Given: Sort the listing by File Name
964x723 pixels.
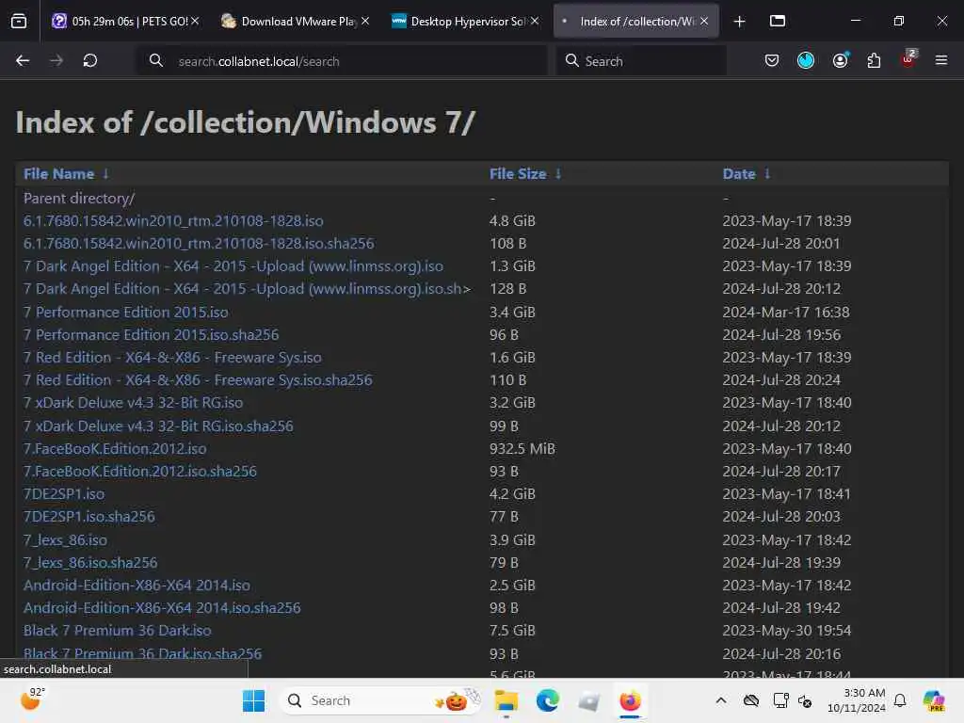Looking at the screenshot, I should [59, 174].
